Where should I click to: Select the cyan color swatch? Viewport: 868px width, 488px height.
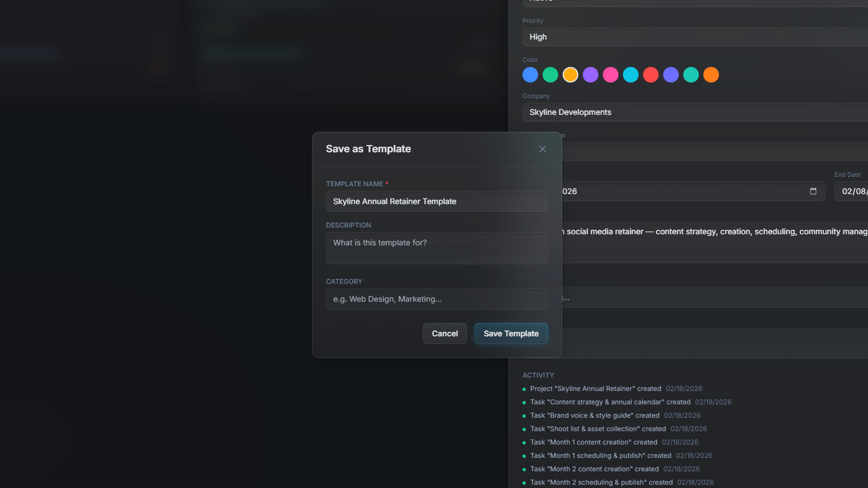pyautogui.click(x=631, y=75)
